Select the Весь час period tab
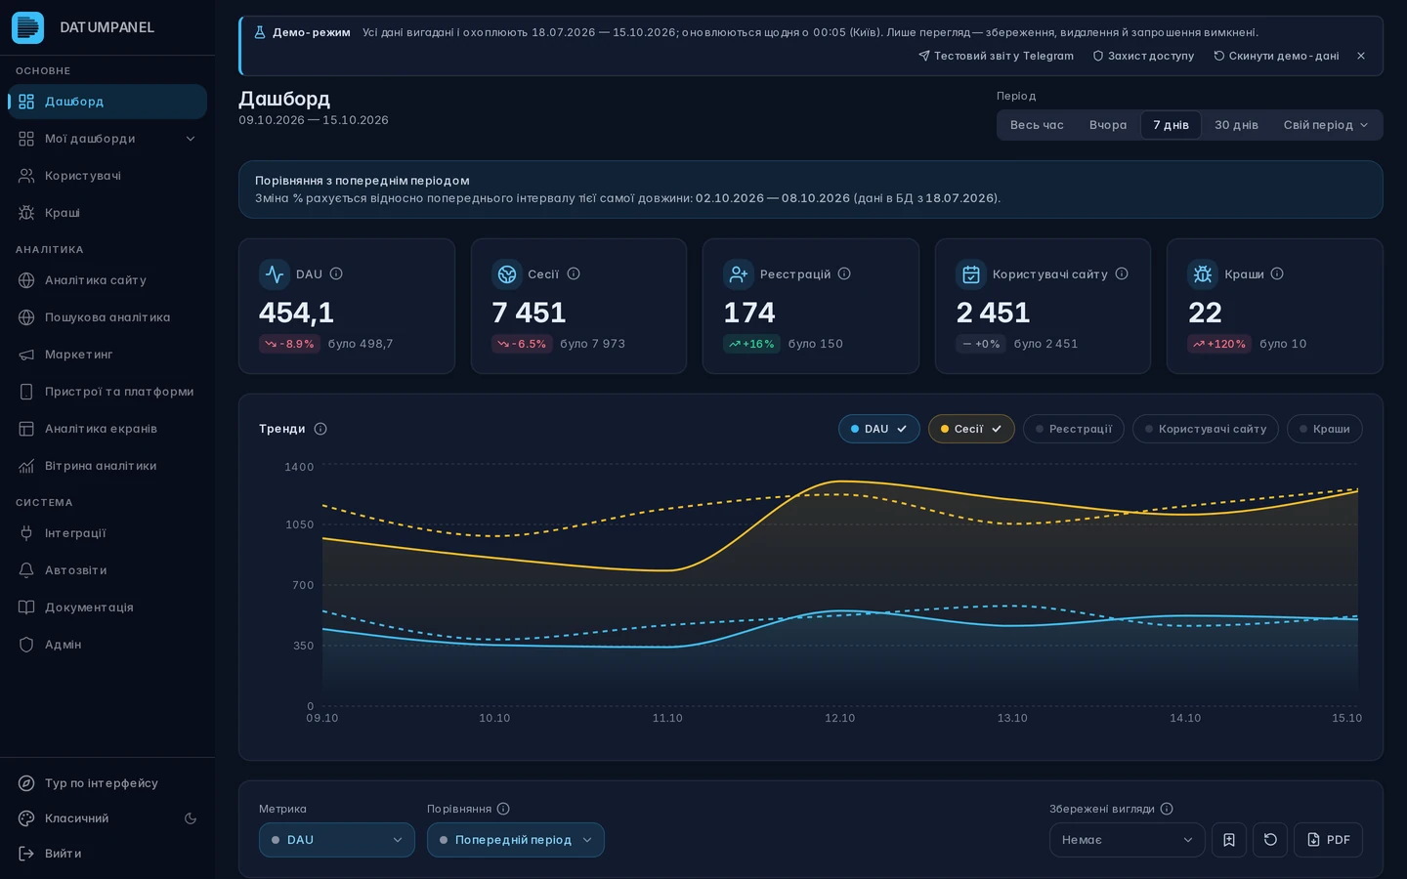1407x879 pixels. 1037,125
